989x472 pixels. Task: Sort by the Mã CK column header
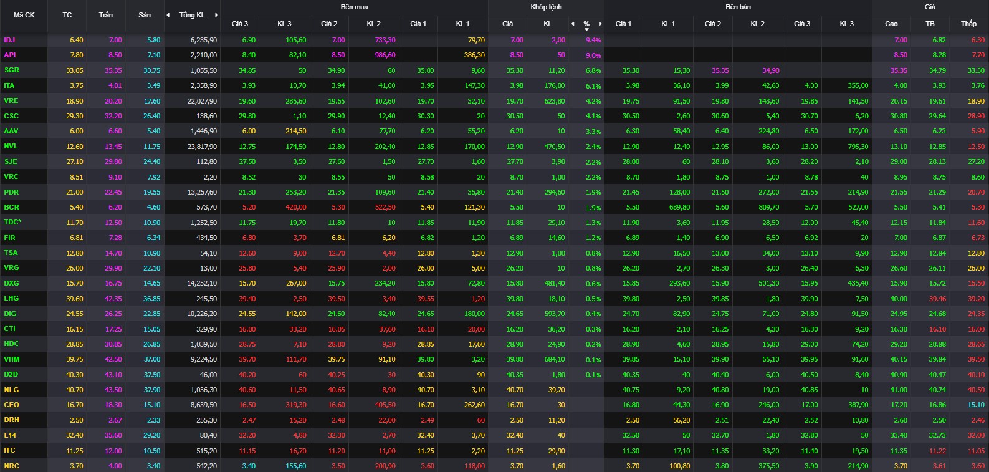[x=24, y=15]
